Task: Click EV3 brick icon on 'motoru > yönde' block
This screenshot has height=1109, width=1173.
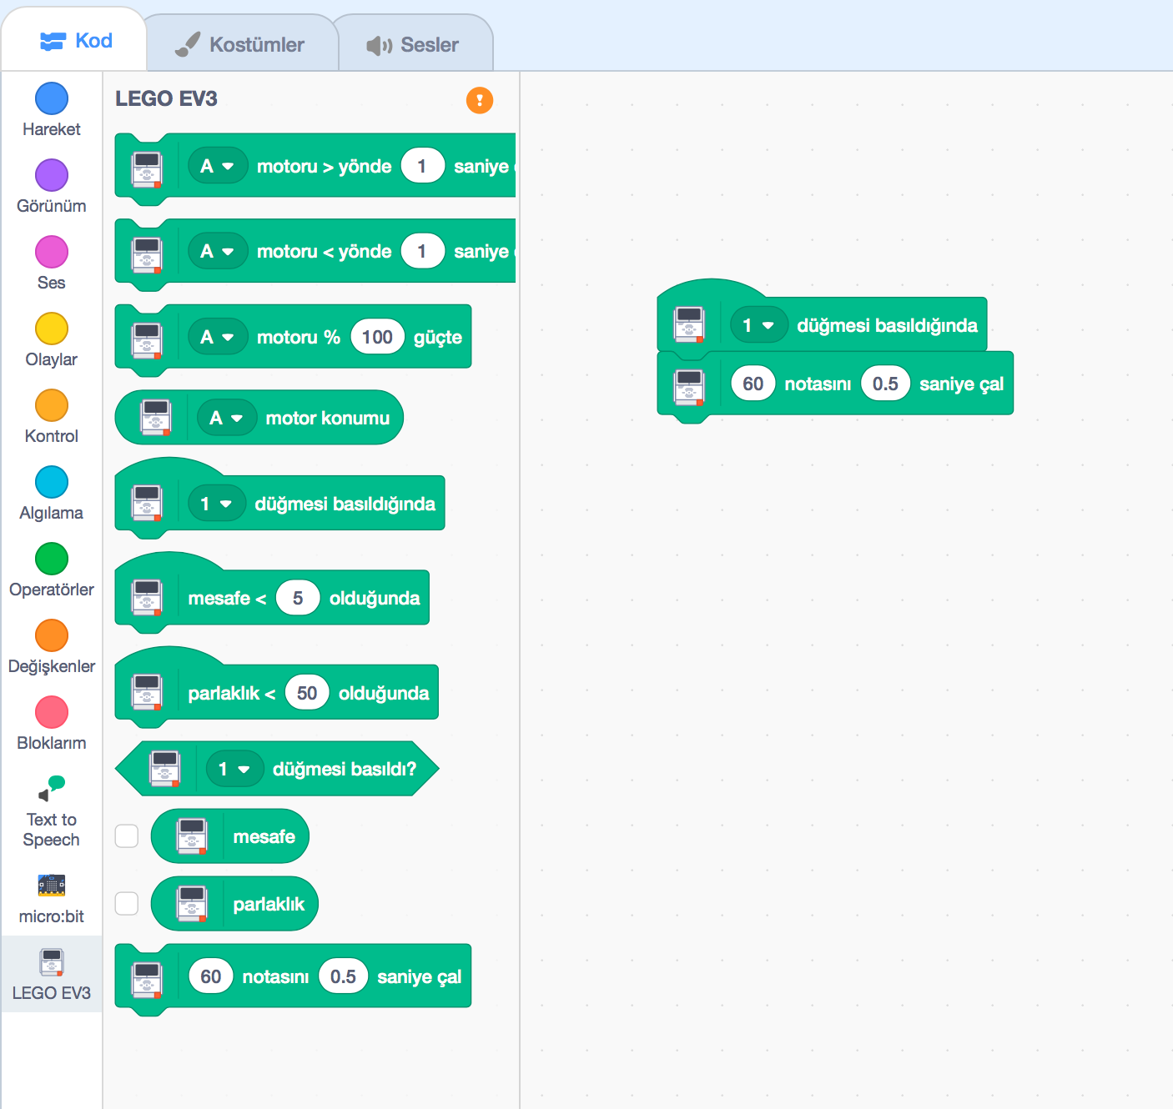Action: coord(147,169)
